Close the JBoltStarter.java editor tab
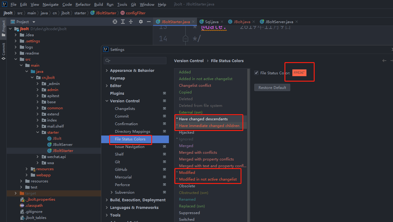This screenshot has height=222, width=393. click(x=193, y=22)
